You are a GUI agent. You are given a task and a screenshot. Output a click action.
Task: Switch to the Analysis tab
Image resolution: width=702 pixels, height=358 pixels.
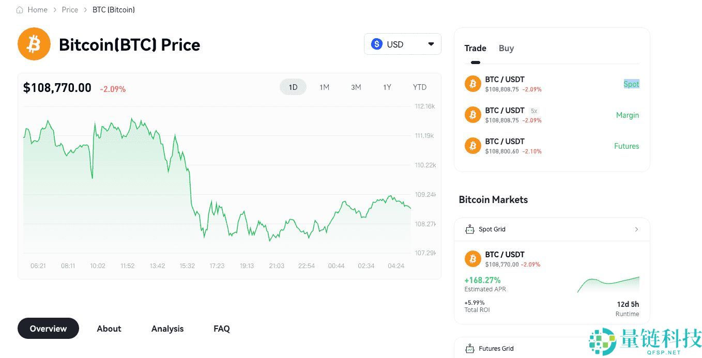coord(167,329)
